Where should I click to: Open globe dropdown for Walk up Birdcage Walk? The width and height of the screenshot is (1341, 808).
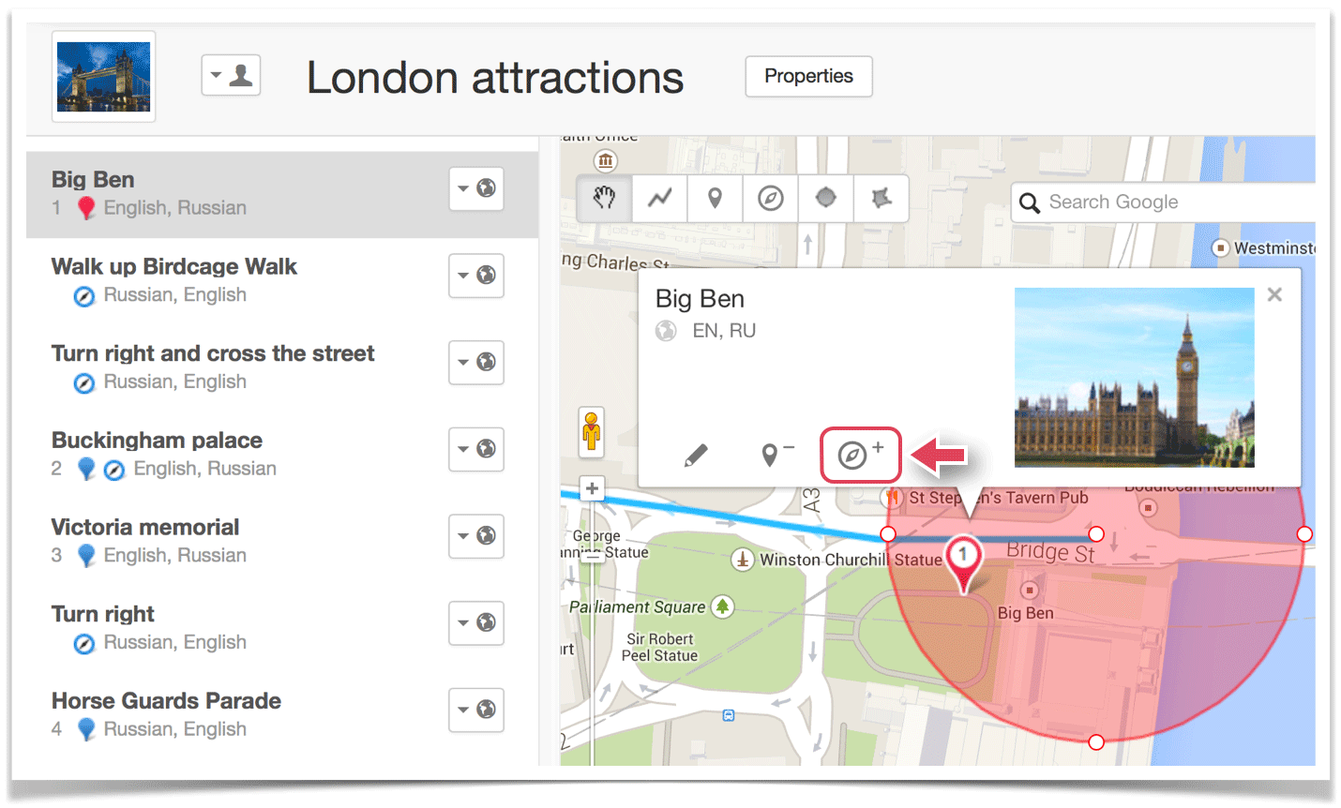point(476,276)
